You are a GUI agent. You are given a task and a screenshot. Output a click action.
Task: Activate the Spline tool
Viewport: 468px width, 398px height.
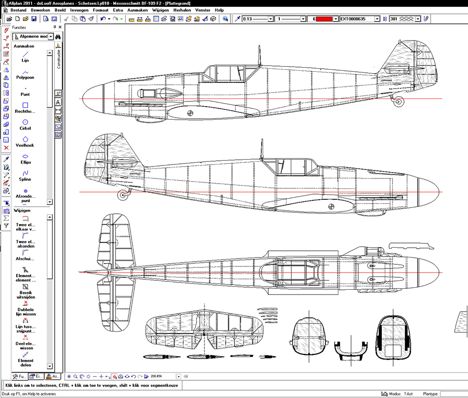pyautogui.click(x=25, y=176)
